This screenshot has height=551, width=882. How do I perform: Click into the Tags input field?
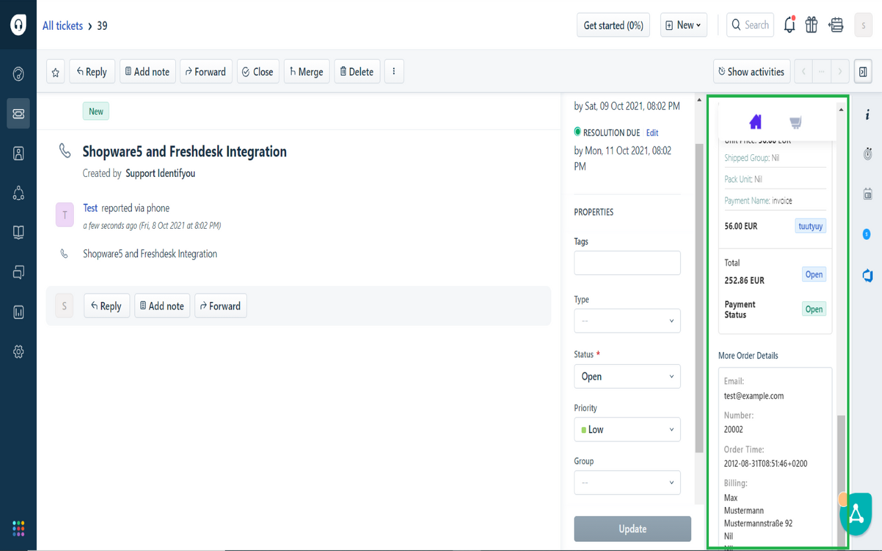pos(627,263)
